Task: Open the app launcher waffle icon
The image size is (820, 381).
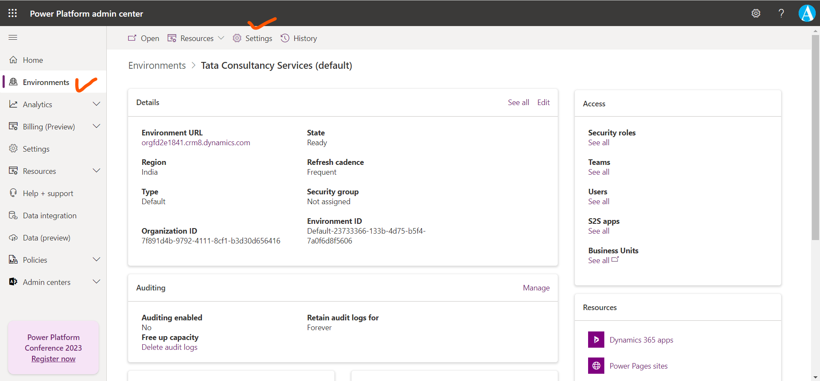Action: 13,13
